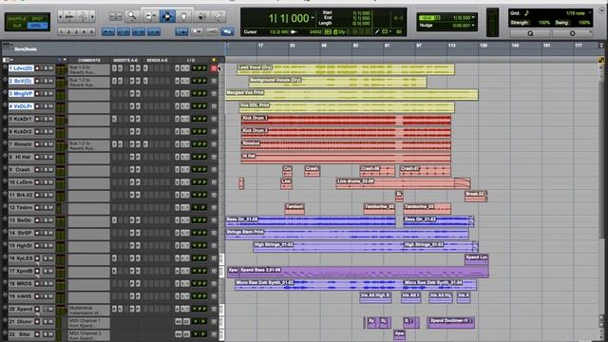Click the Quantize Q button
The height and width of the screenshot is (342, 608).
tap(530, 34)
